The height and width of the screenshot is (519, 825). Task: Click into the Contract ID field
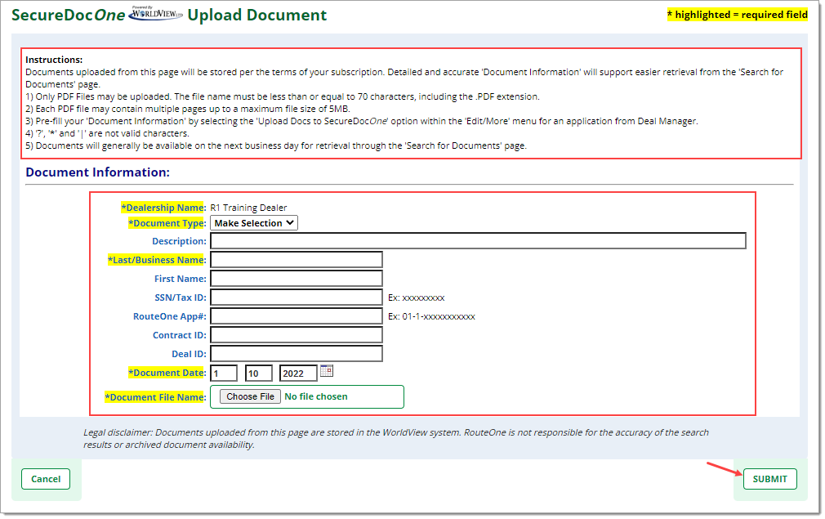[x=297, y=335]
